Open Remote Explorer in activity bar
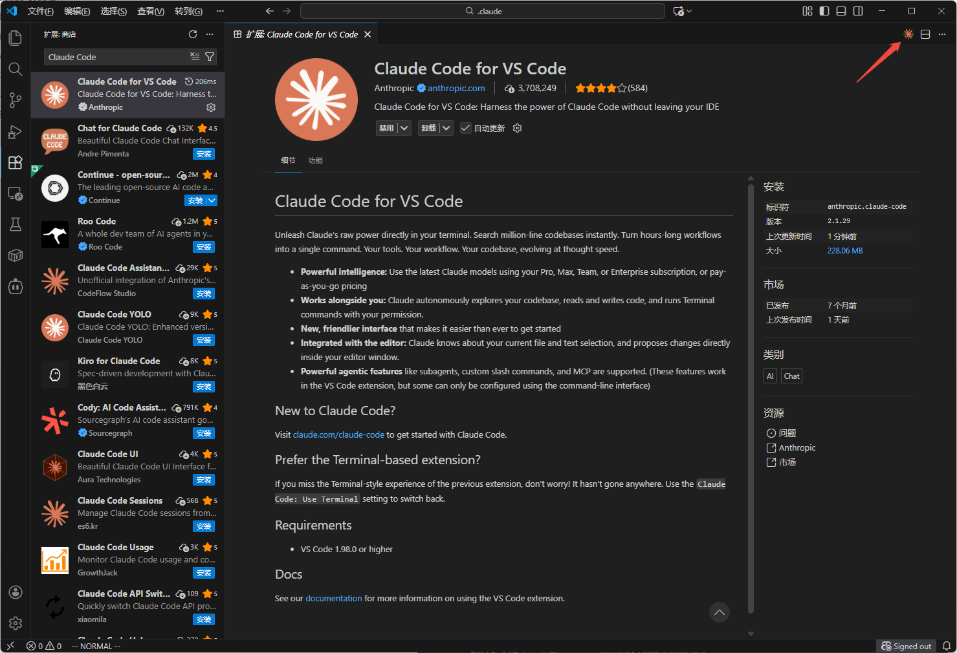The image size is (957, 653). coord(16,193)
